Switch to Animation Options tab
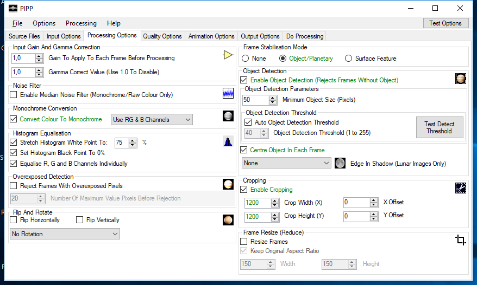Viewport: 477px width, 285px height. tap(211, 36)
